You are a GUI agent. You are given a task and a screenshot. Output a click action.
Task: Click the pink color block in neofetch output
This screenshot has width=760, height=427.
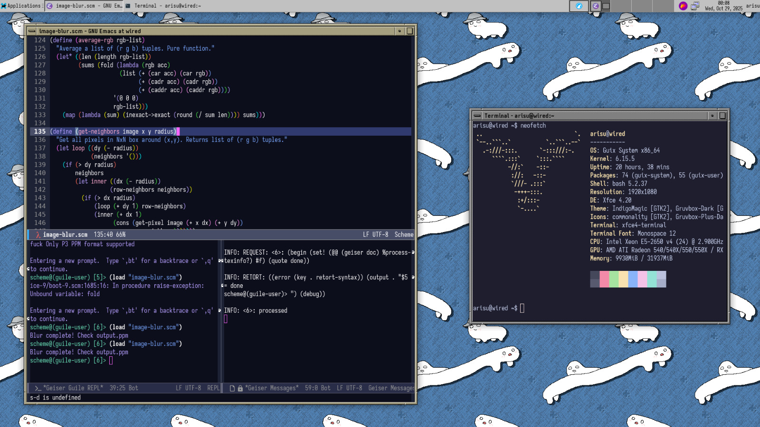pos(604,279)
